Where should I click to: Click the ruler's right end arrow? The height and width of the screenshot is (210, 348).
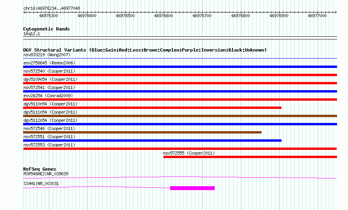coord(335,12)
